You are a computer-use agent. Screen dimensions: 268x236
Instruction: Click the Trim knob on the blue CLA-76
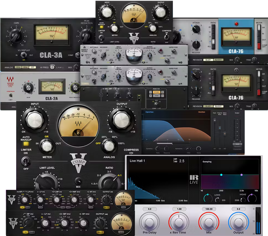[255, 60]
